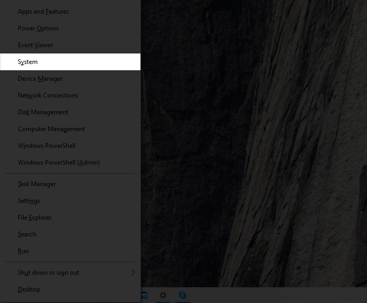Open Settings gear icon in taskbar

tap(163, 296)
